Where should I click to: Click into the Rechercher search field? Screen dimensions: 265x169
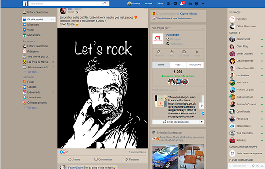click(65, 4)
